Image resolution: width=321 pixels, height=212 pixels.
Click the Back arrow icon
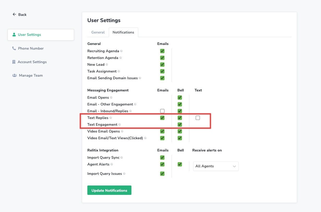click(14, 15)
